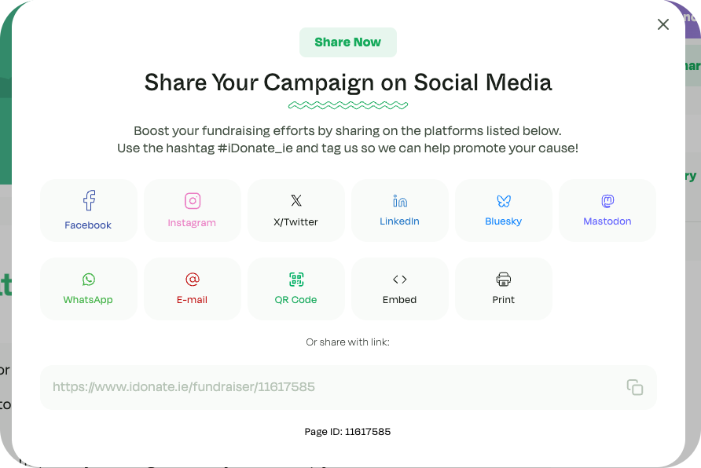Share via WhatsApp icon
The image size is (701, 468).
[x=89, y=280]
